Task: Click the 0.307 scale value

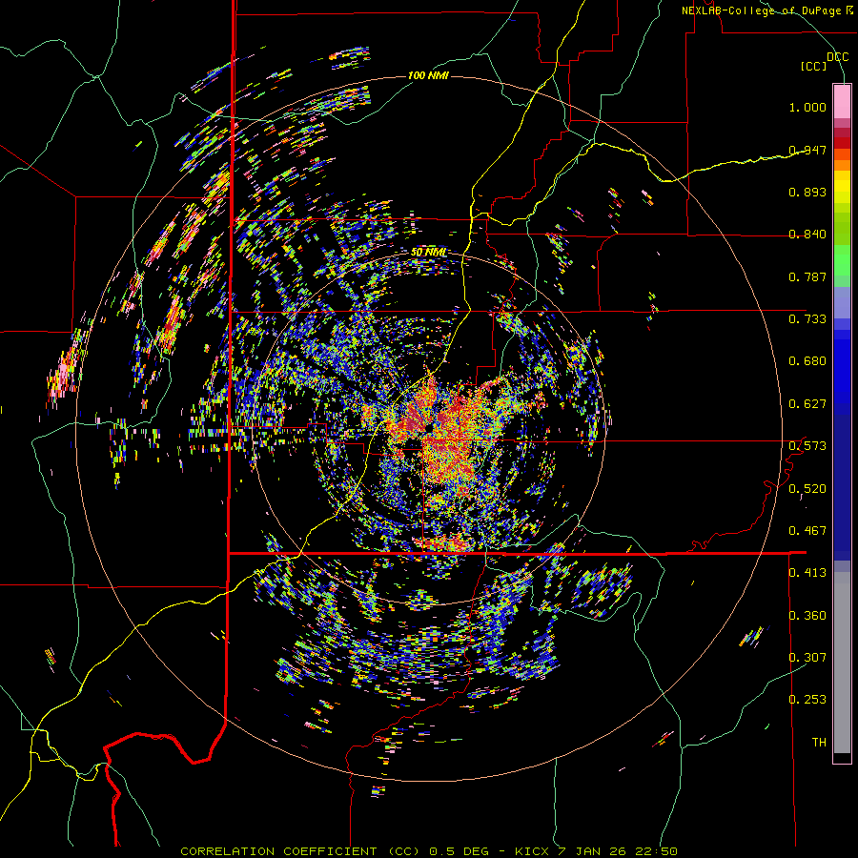Action: pyautogui.click(x=807, y=658)
